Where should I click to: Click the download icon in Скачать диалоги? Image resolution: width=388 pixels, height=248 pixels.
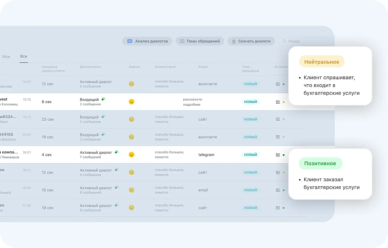[234, 41]
